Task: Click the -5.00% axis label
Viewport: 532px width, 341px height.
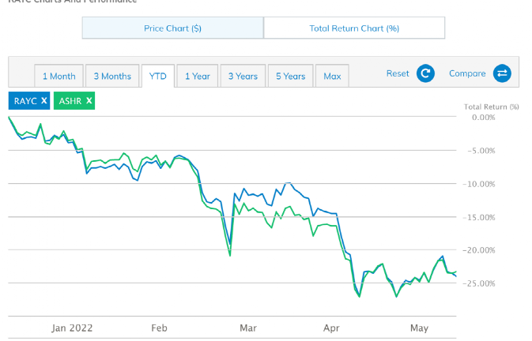Action: click(x=481, y=150)
